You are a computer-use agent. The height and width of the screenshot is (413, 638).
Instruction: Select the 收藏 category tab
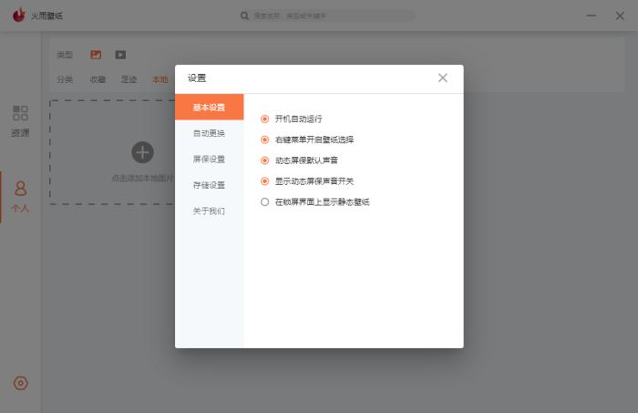pyautogui.click(x=98, y=79)
